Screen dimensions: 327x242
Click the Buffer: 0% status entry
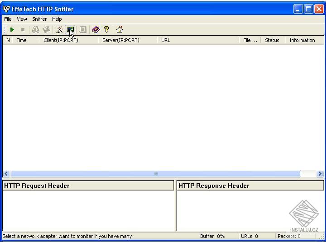pyautogui.click(x=212, y=236)
